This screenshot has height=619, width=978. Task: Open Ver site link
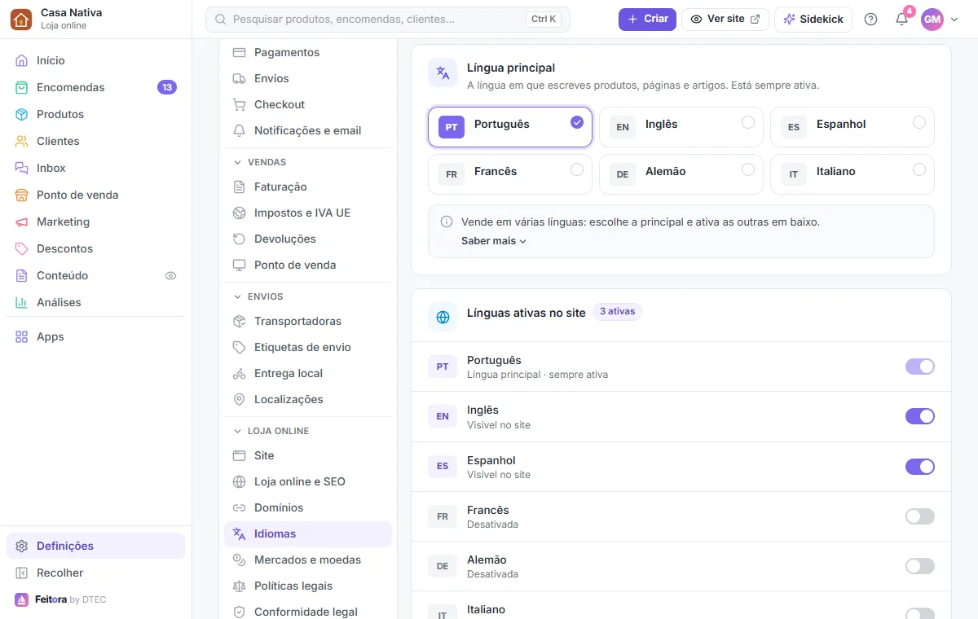[725, 19]
